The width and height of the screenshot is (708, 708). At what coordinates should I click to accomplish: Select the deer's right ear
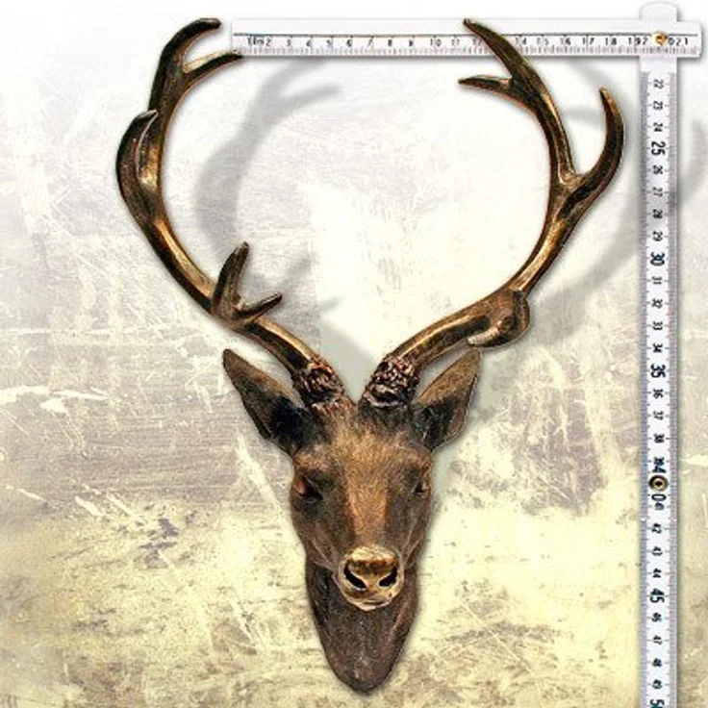(x=450, y=400)
